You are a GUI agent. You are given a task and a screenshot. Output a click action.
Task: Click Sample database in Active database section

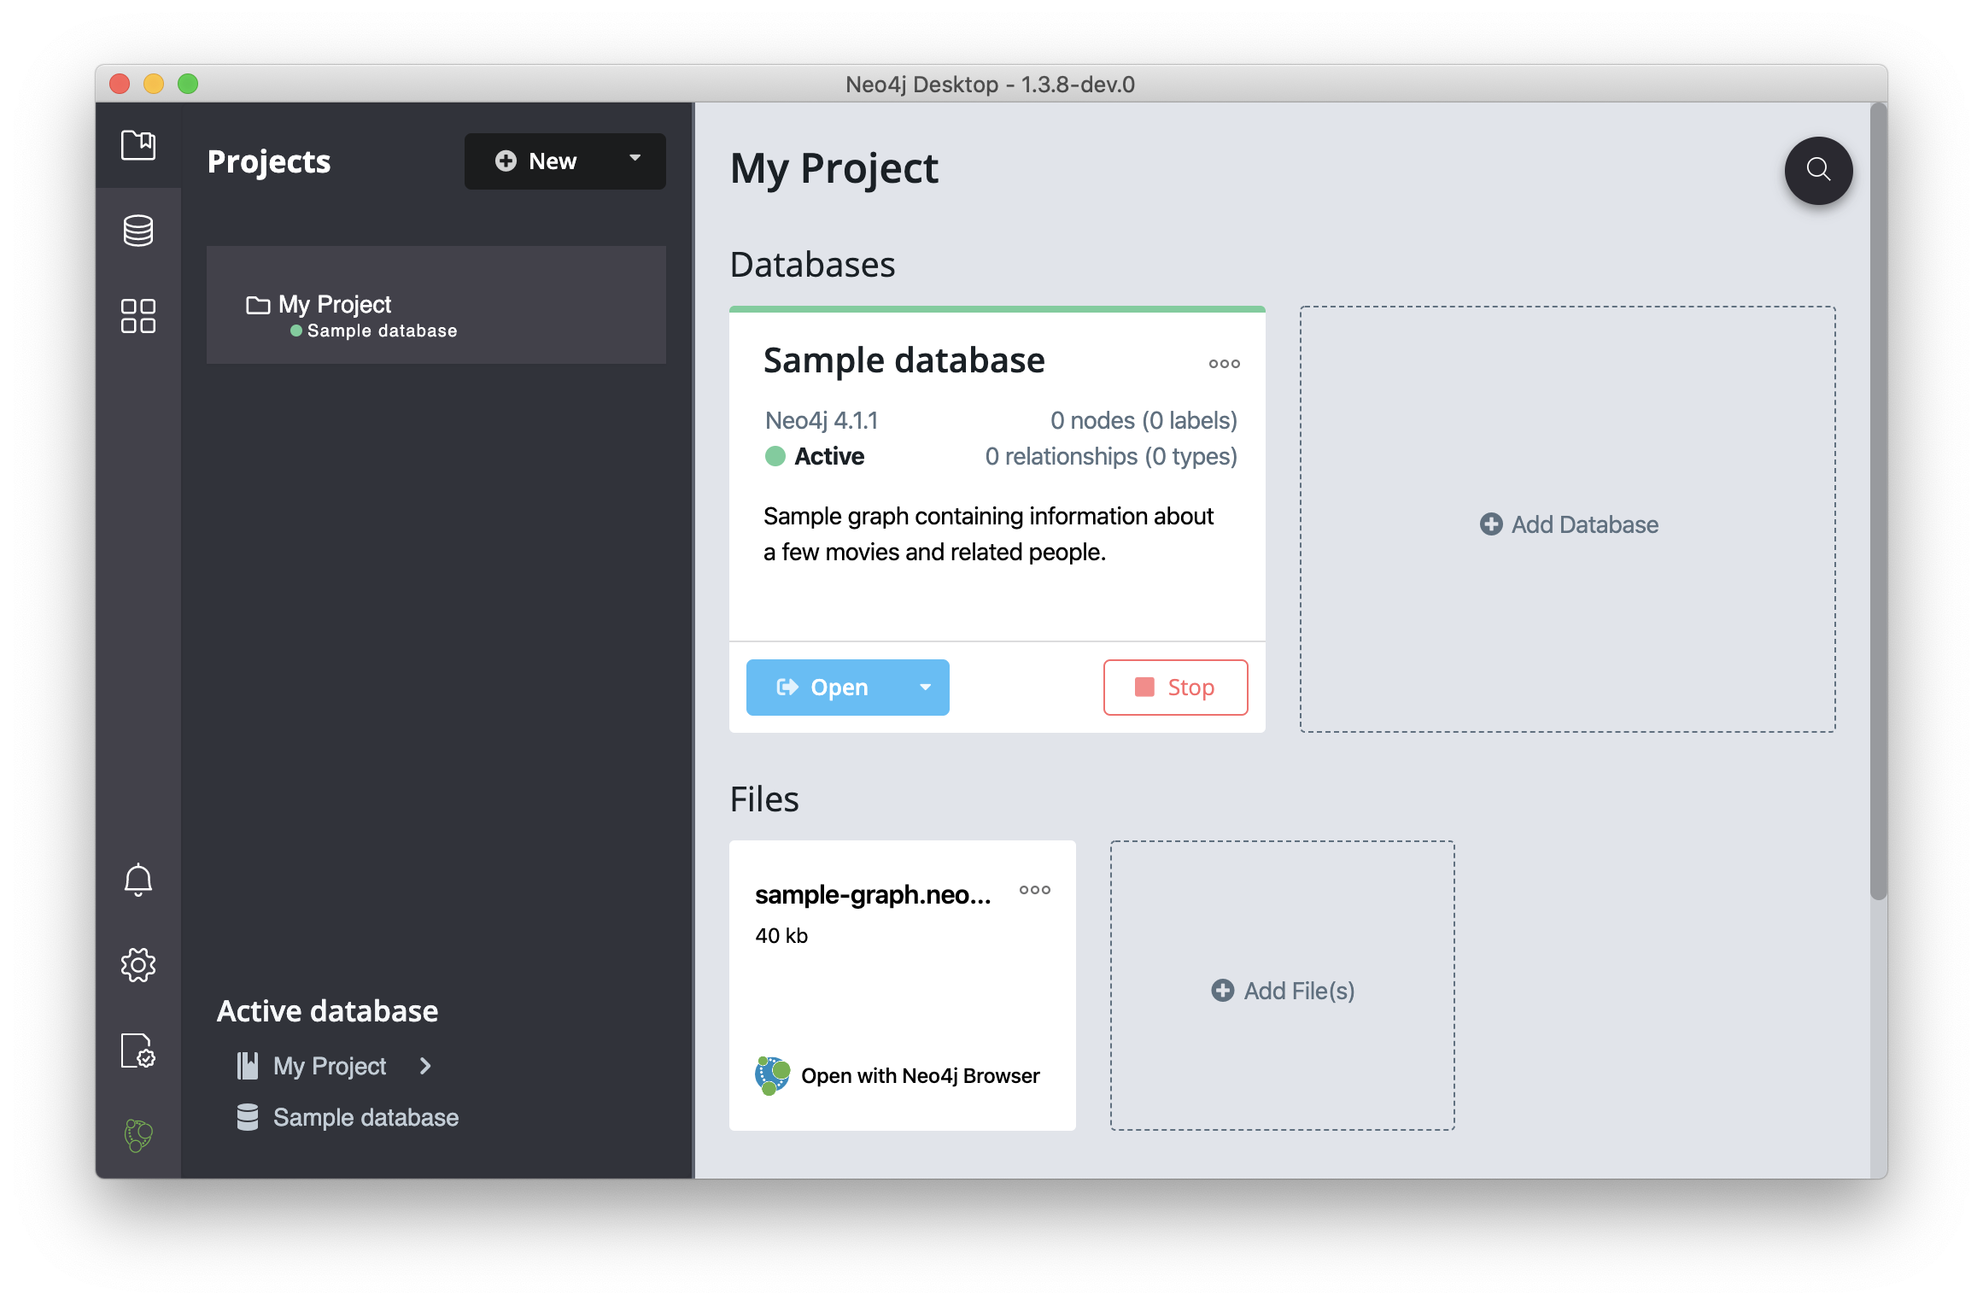click(366, 1117)
